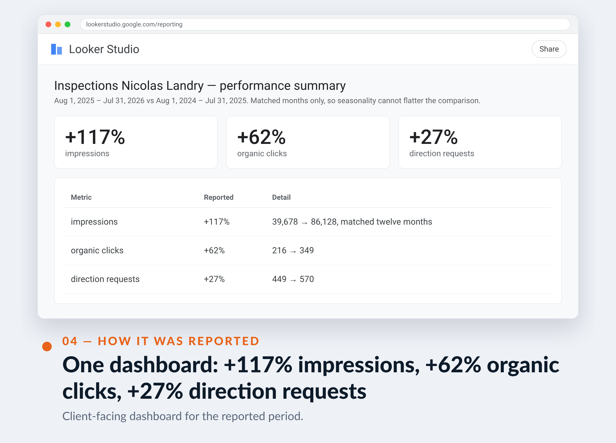Click the yellow minimize window dot
The height and width of the screenshot is (443, 616).
[58, 24]
